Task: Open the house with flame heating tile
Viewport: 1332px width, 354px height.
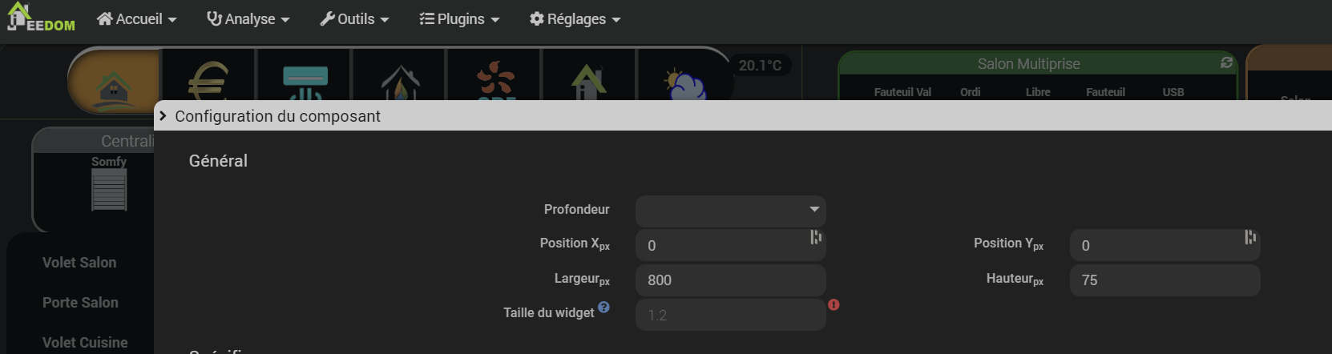Action: 400,78
